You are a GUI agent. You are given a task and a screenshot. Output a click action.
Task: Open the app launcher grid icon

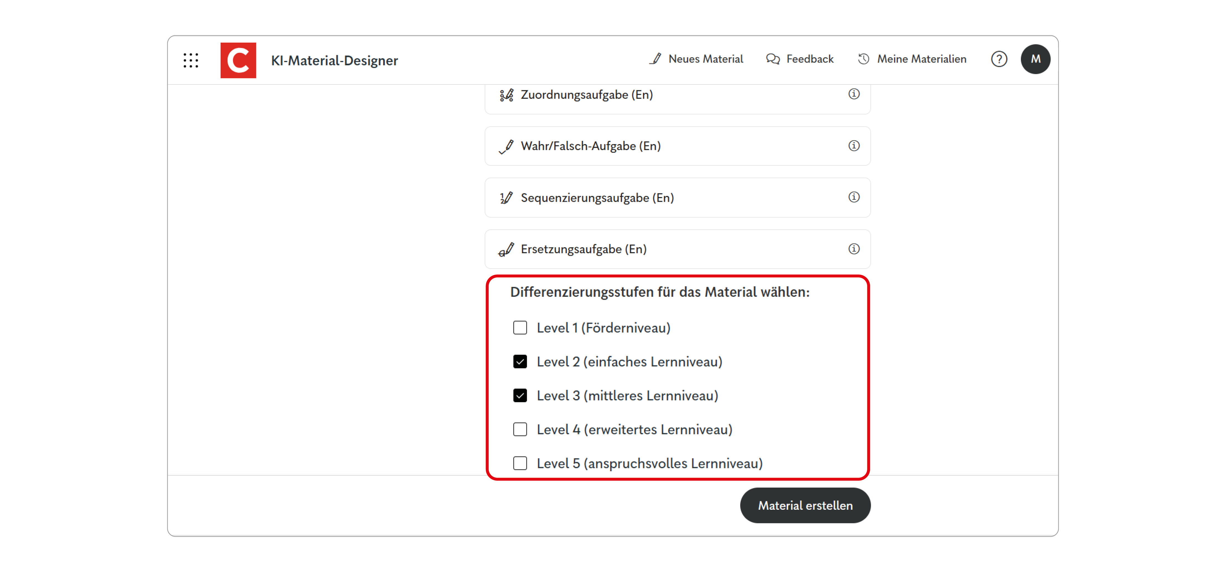[x=190, y=60]
